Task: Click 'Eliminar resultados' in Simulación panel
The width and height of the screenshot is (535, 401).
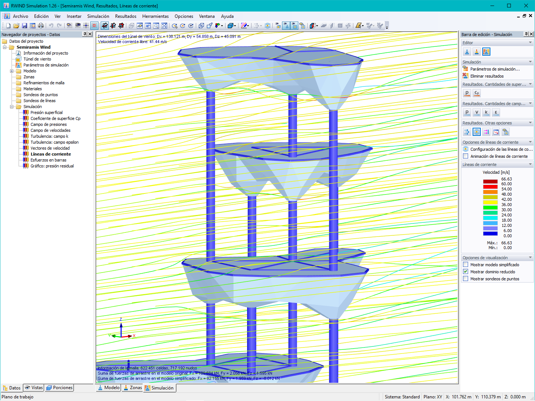Action: point(487,76)
